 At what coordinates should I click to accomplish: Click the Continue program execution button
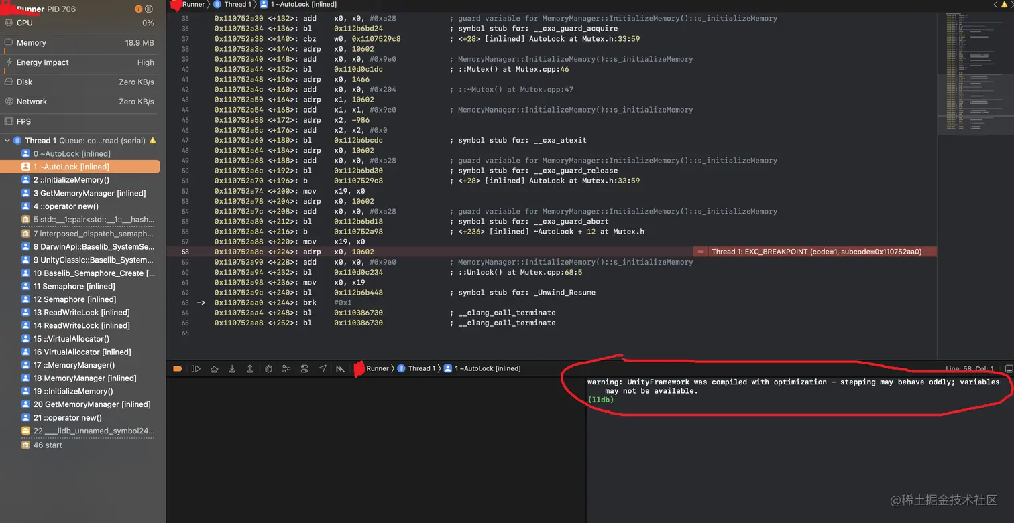click(196, 369)
